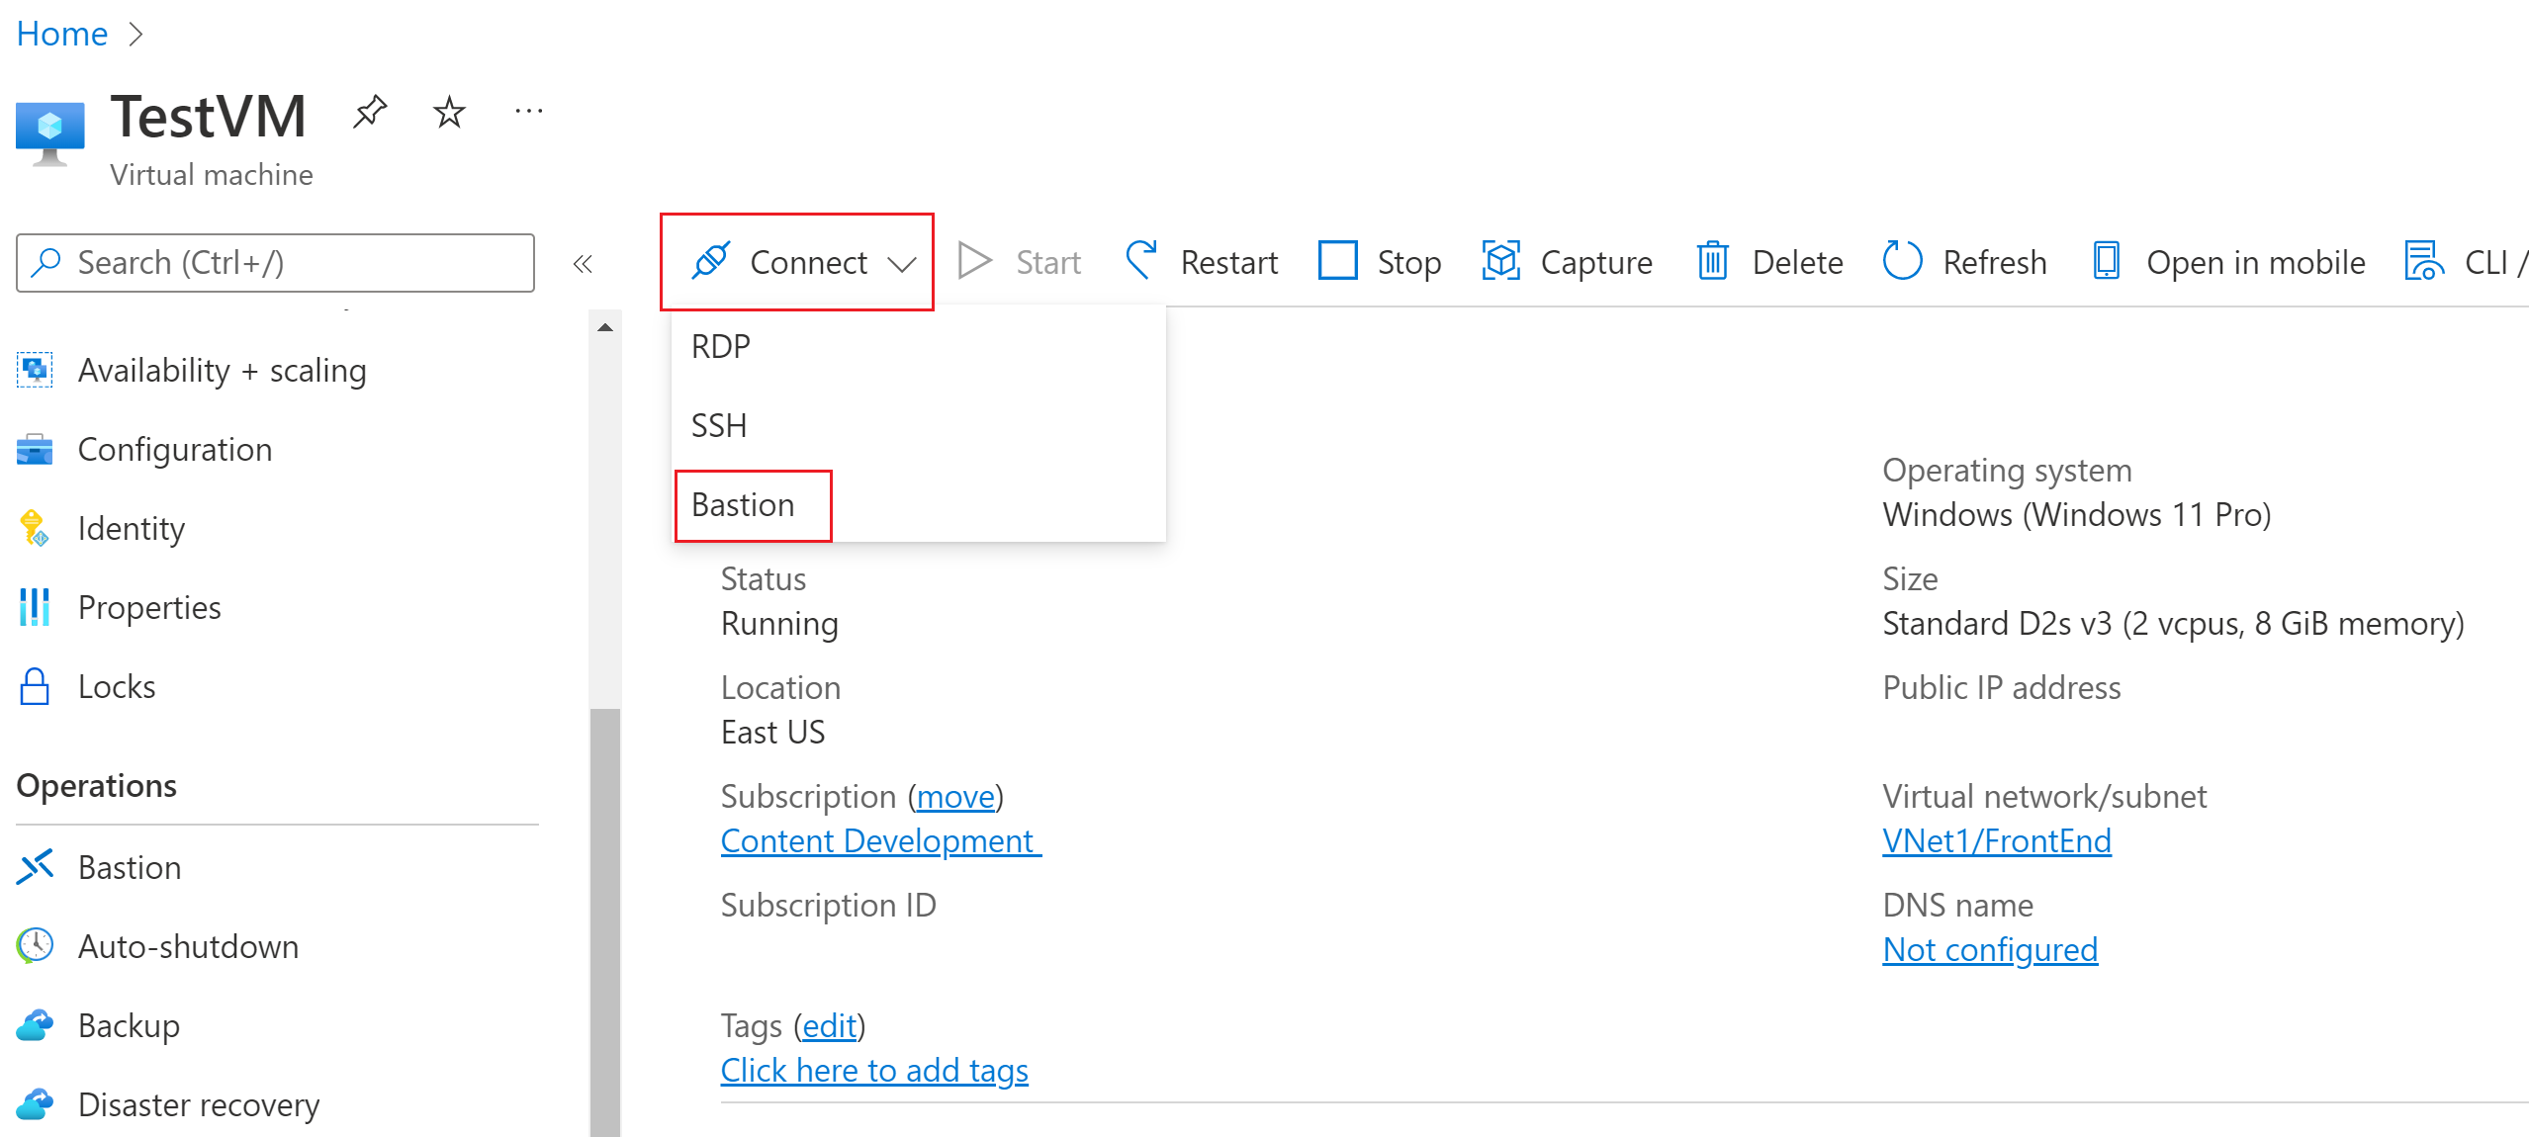Image resolution: width=2529 pixels, height=1137 pixels.
Task: Open the ellipsis more options menu
Action: coord(528,112)
